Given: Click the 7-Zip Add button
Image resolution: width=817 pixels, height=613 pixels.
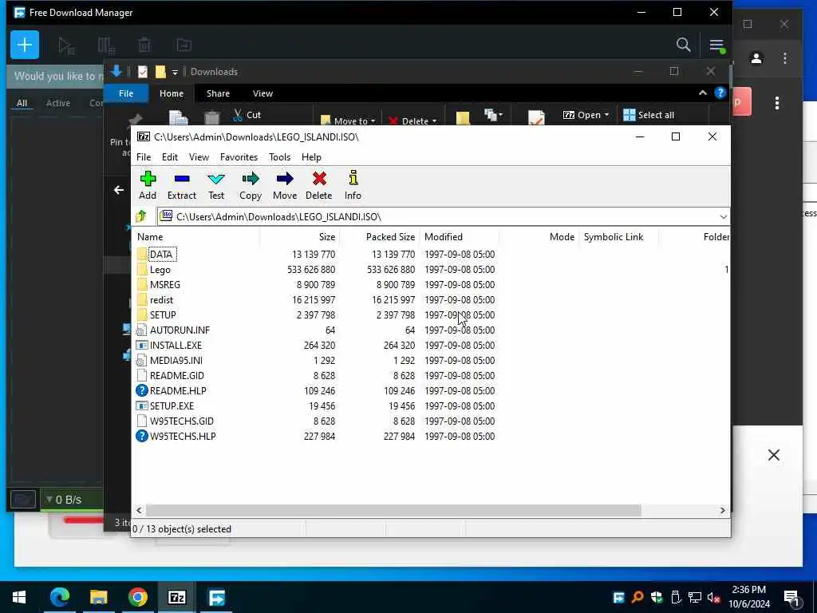Looking at the screenshot, I should 148,185.
